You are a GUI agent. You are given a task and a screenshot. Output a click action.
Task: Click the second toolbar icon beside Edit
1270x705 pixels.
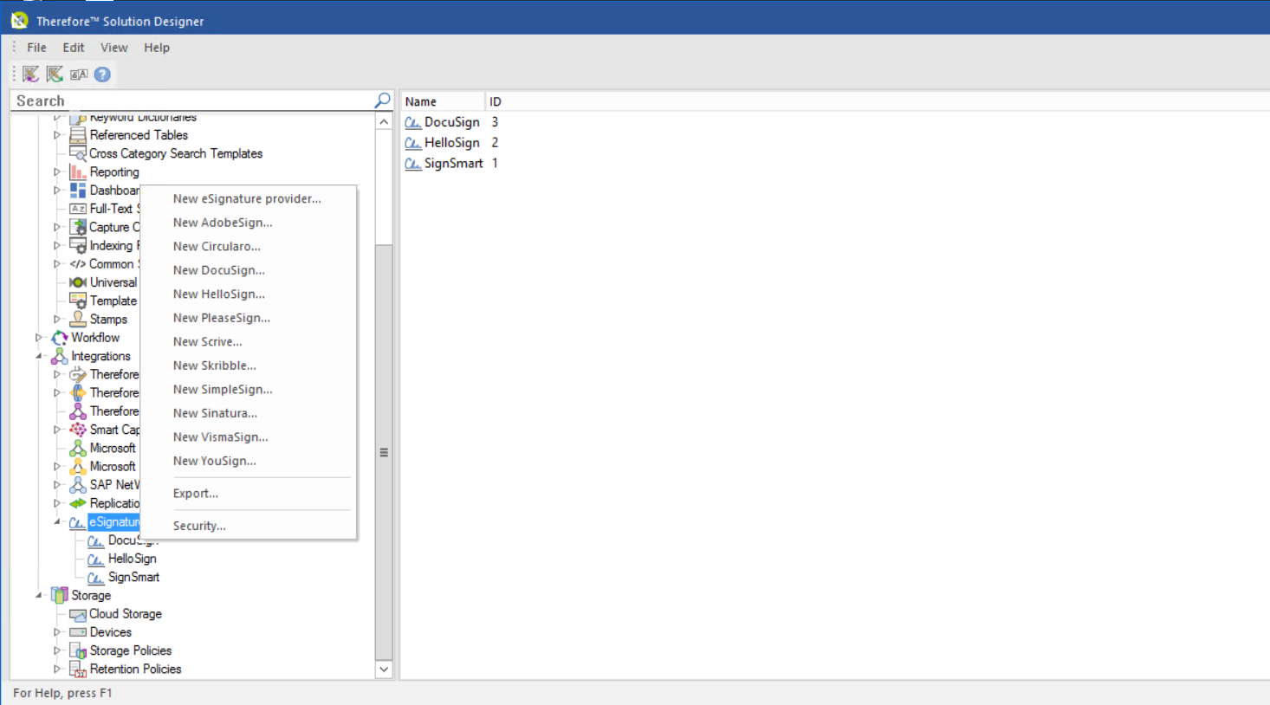click(x=55, y=74)
